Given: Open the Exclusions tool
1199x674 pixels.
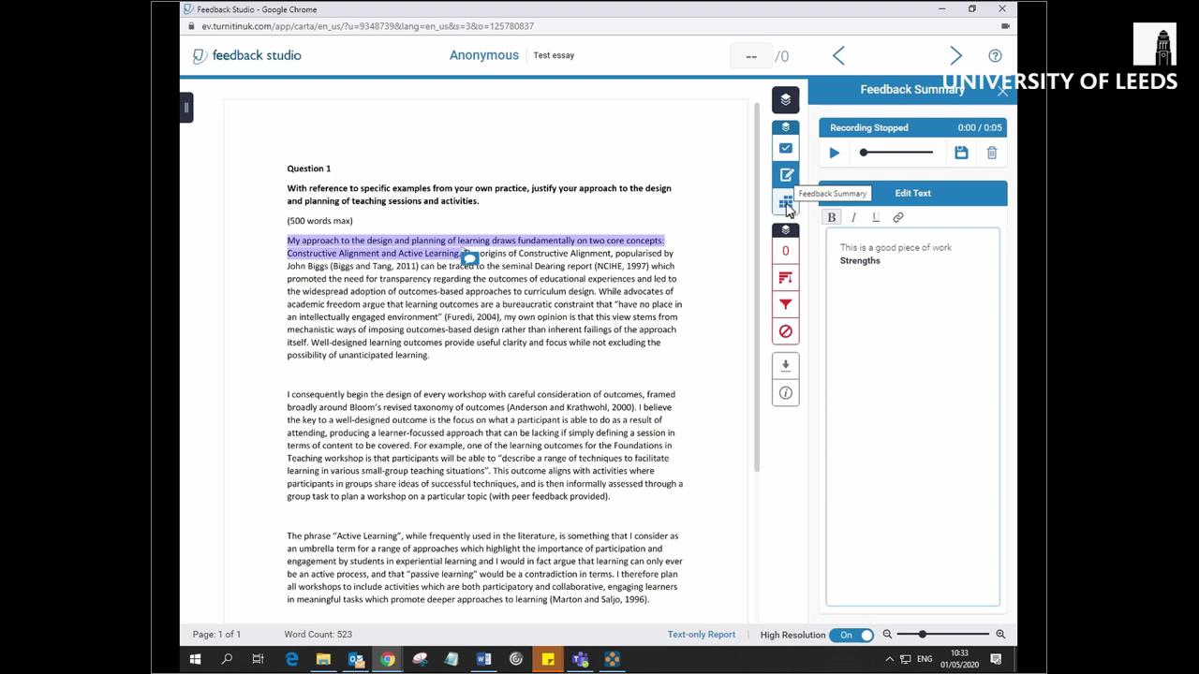Looking at the screenshot, I should 785,330.
